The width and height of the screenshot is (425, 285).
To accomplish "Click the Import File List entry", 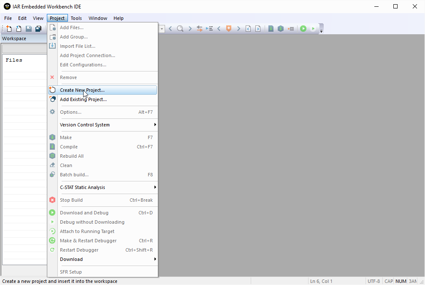I will coord(103,46).
